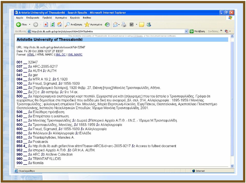This screenshot has width=246, height=183.
Task: Open the Βοήθεια menu
Action: pos(87,18)
